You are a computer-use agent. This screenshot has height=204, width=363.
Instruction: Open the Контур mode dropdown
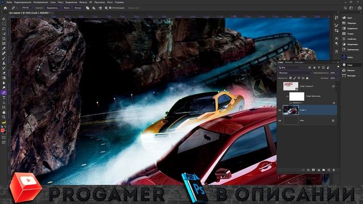click(27, 8)
